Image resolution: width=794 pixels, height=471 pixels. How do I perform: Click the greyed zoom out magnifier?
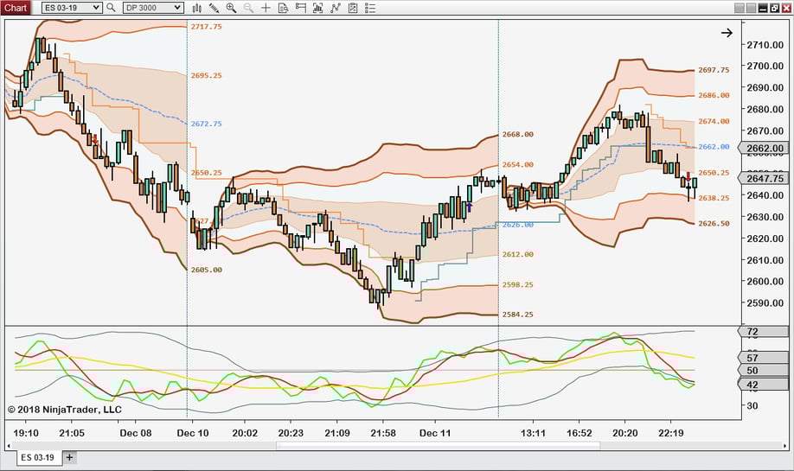249,8
